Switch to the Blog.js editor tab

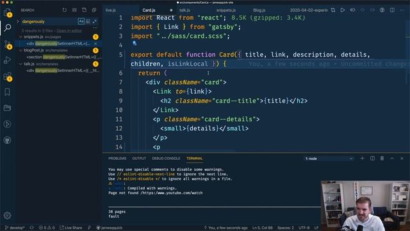(259, 10)
